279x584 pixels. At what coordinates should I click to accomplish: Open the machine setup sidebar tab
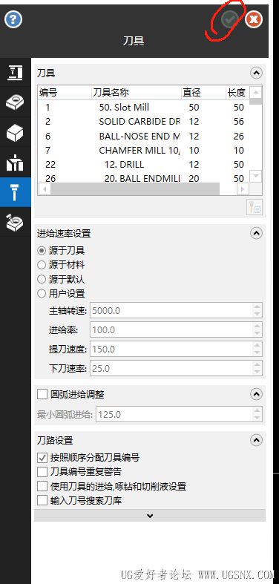click(16, 72)
